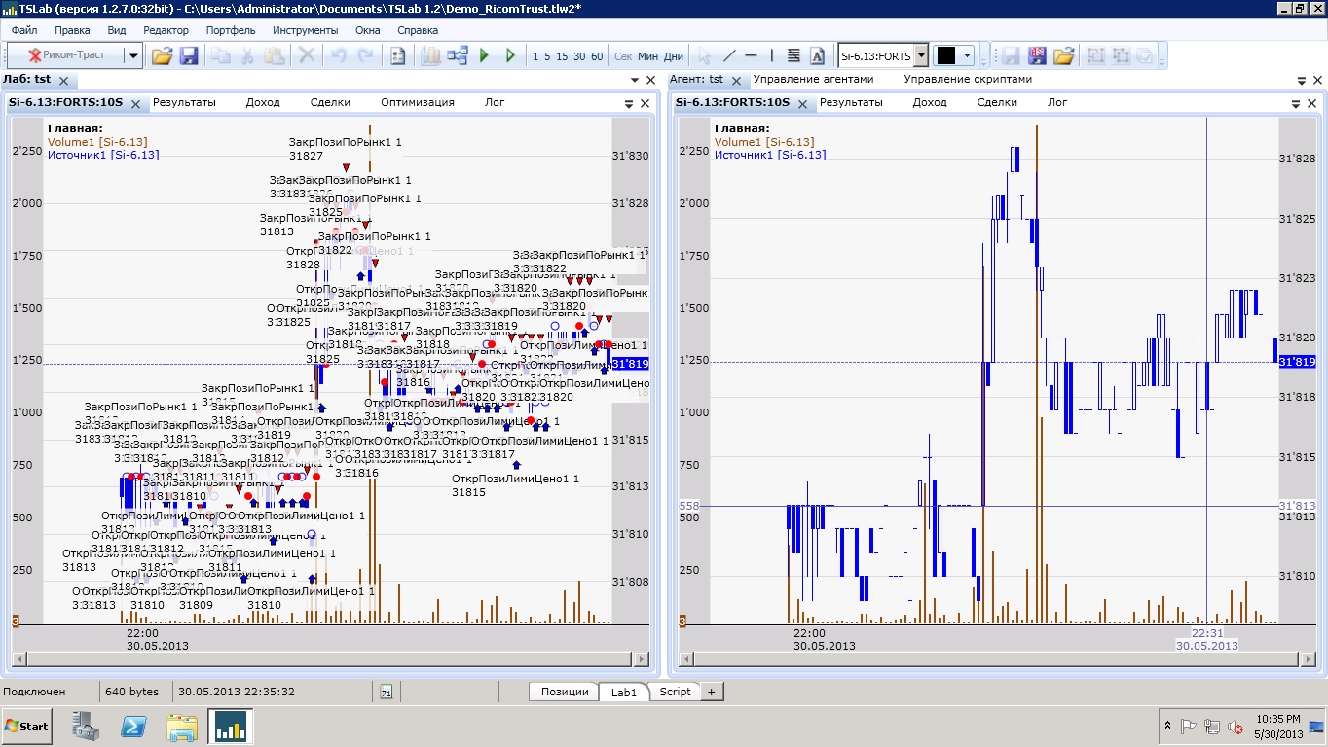
Task: Click the plus button to add a tab
Action: point(711,692)
